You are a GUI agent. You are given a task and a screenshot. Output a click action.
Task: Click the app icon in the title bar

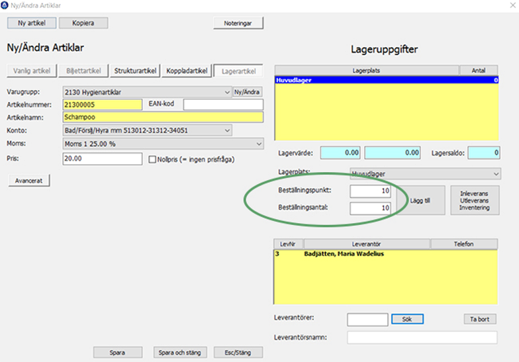pyautogui.click(x=5, y=5)
